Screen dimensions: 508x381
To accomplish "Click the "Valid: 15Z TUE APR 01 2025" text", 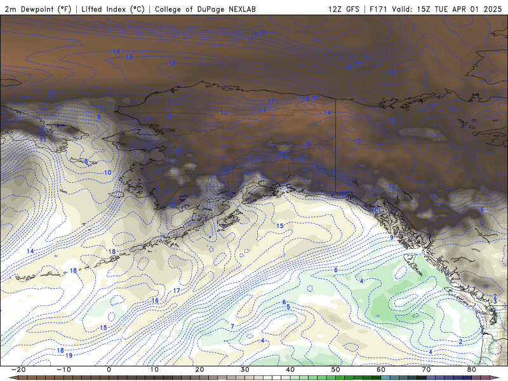I will [x=447, y=9].
